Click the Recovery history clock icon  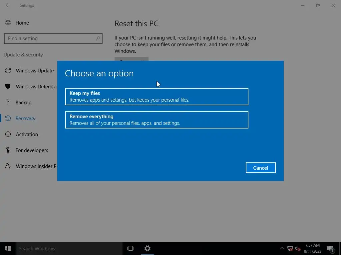(8, 118)
